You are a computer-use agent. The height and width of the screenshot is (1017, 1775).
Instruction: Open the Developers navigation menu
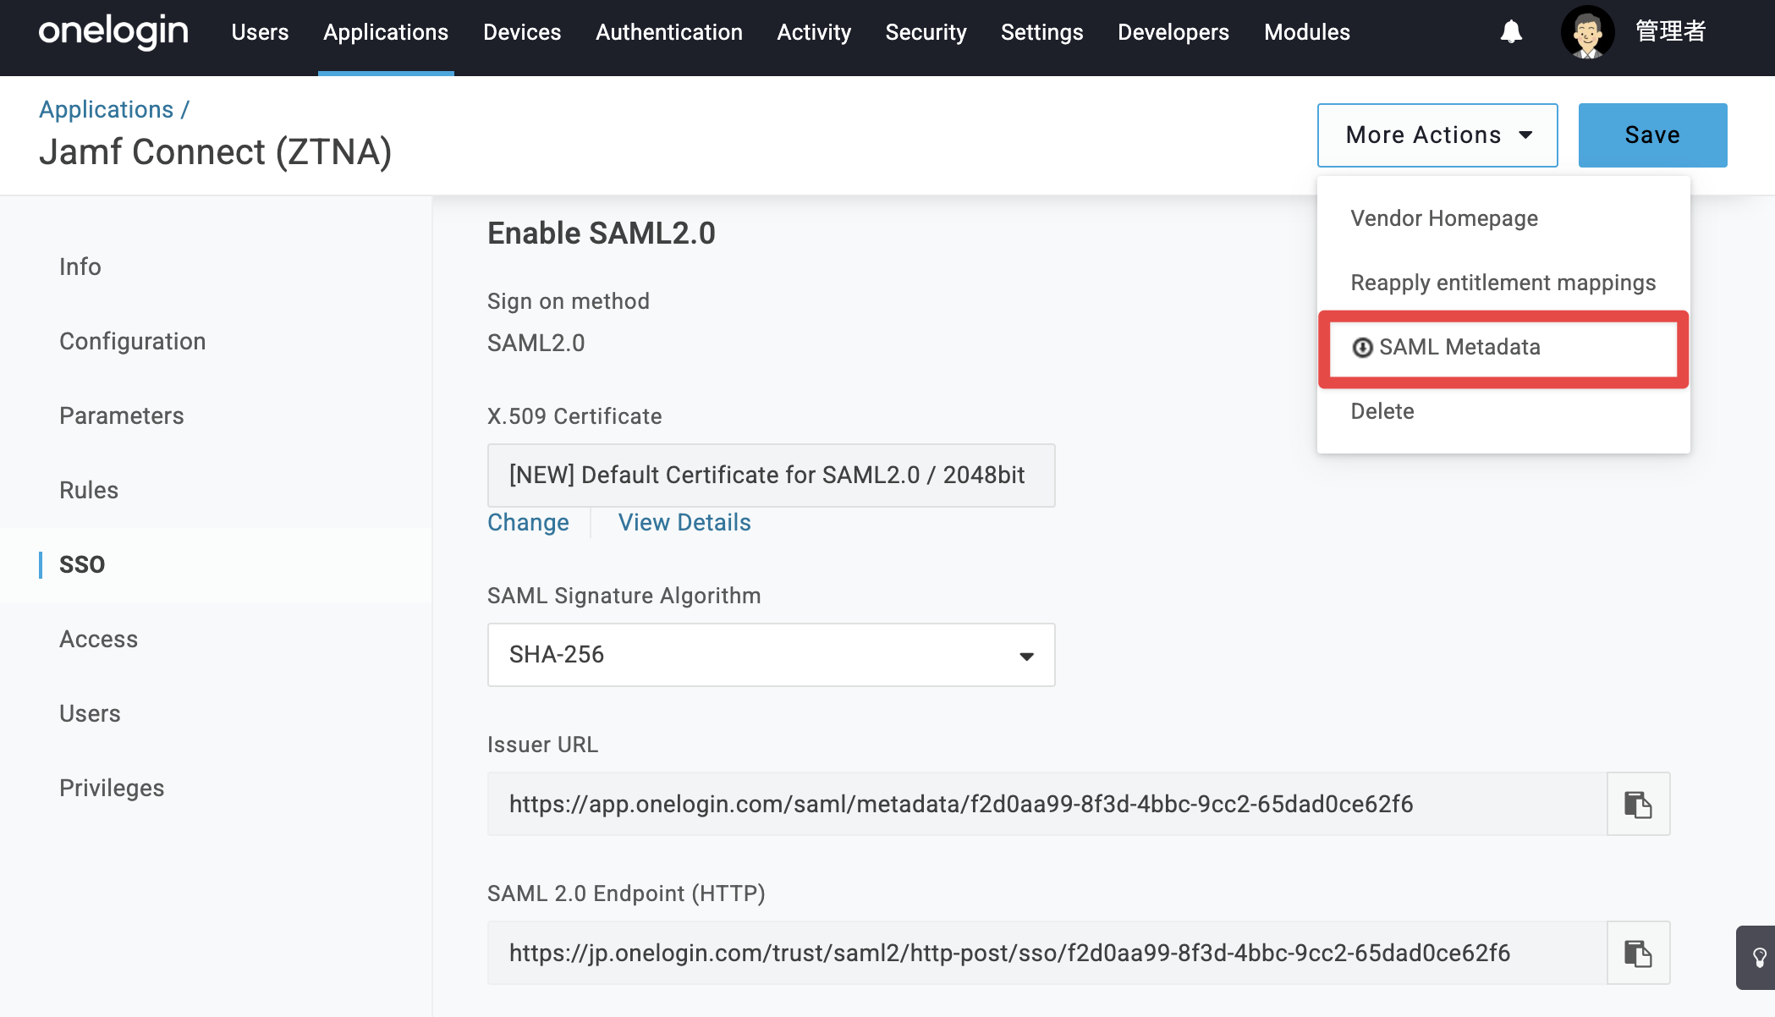coord(1173,32)
